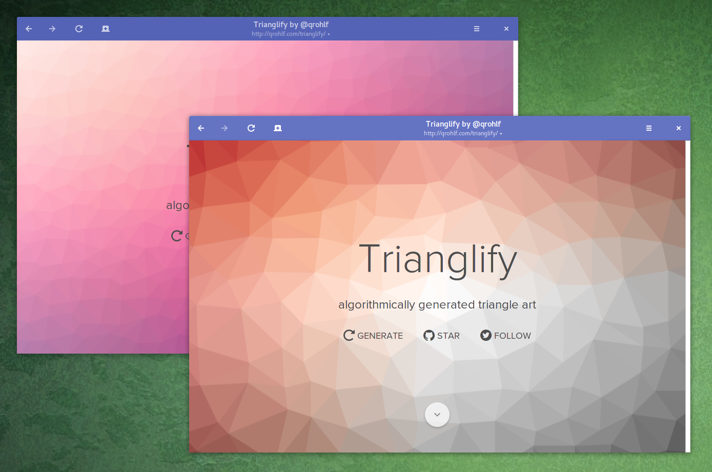Click the round scroll-down chevron button
The height and width of the screenshot is (472, 712).
tap(437, 415)
